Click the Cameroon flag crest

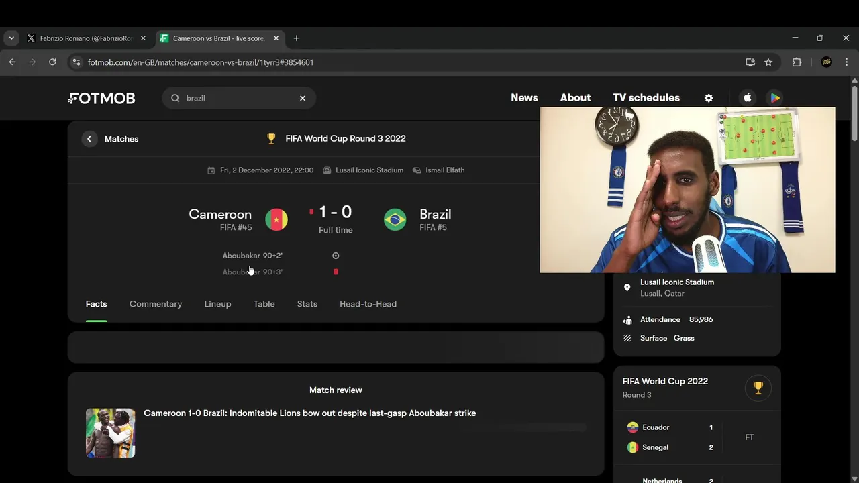pos(276,219)
